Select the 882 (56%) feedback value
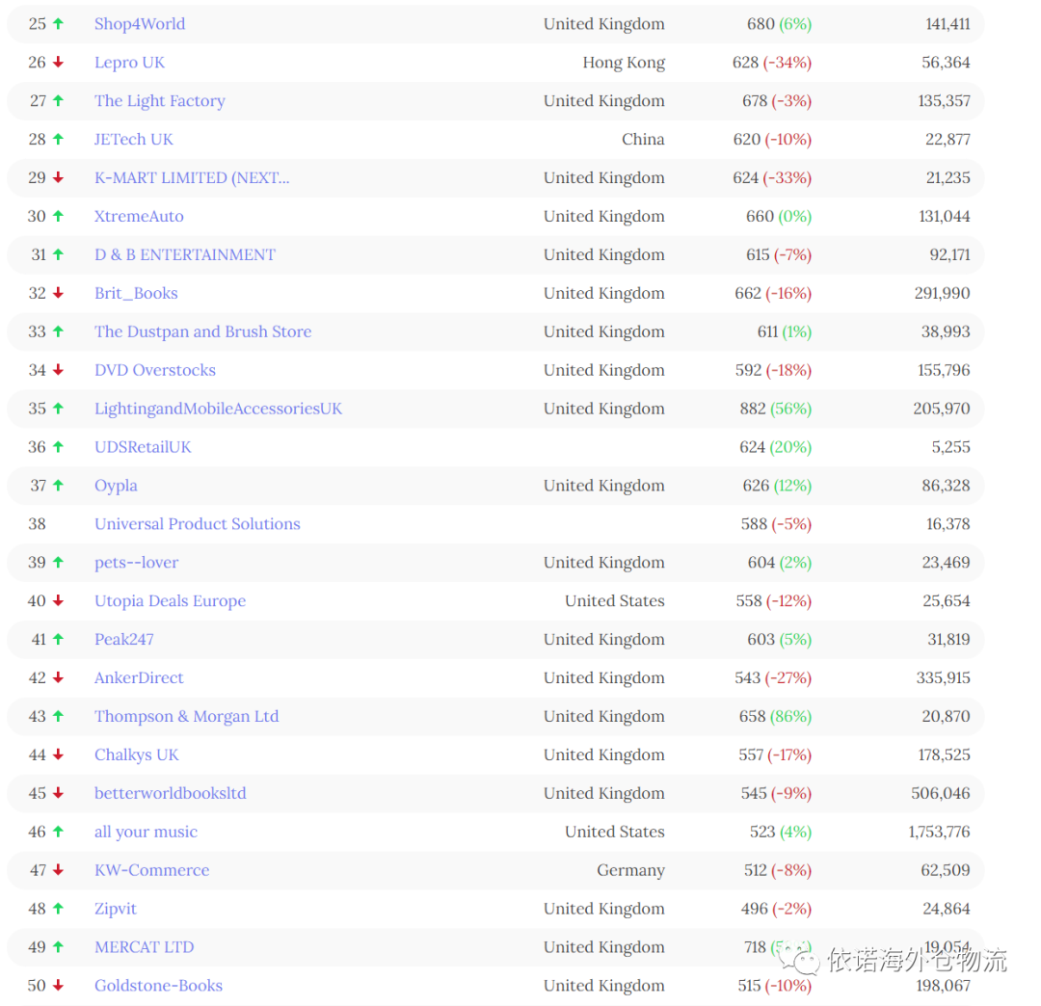The image size is (1041, 1006). [775, 409]
